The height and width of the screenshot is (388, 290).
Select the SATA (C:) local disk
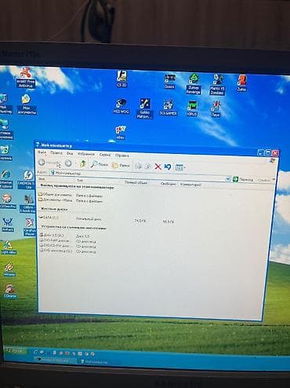pyautogui.click(x=49, y=218)
